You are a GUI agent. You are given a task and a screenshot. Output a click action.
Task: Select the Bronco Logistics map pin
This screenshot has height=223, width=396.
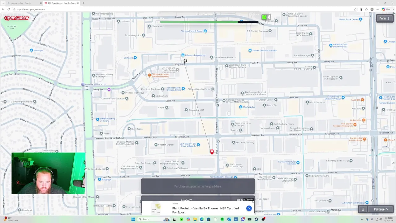tap(143, 35)
